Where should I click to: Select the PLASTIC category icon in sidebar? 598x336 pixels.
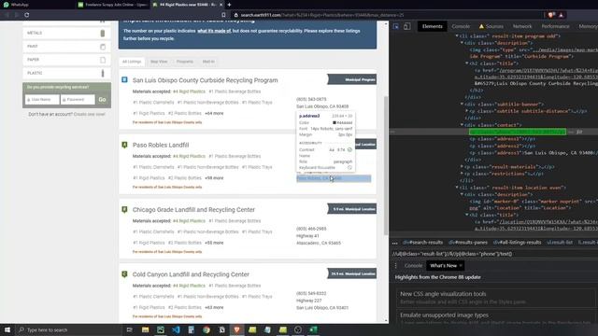103,73
